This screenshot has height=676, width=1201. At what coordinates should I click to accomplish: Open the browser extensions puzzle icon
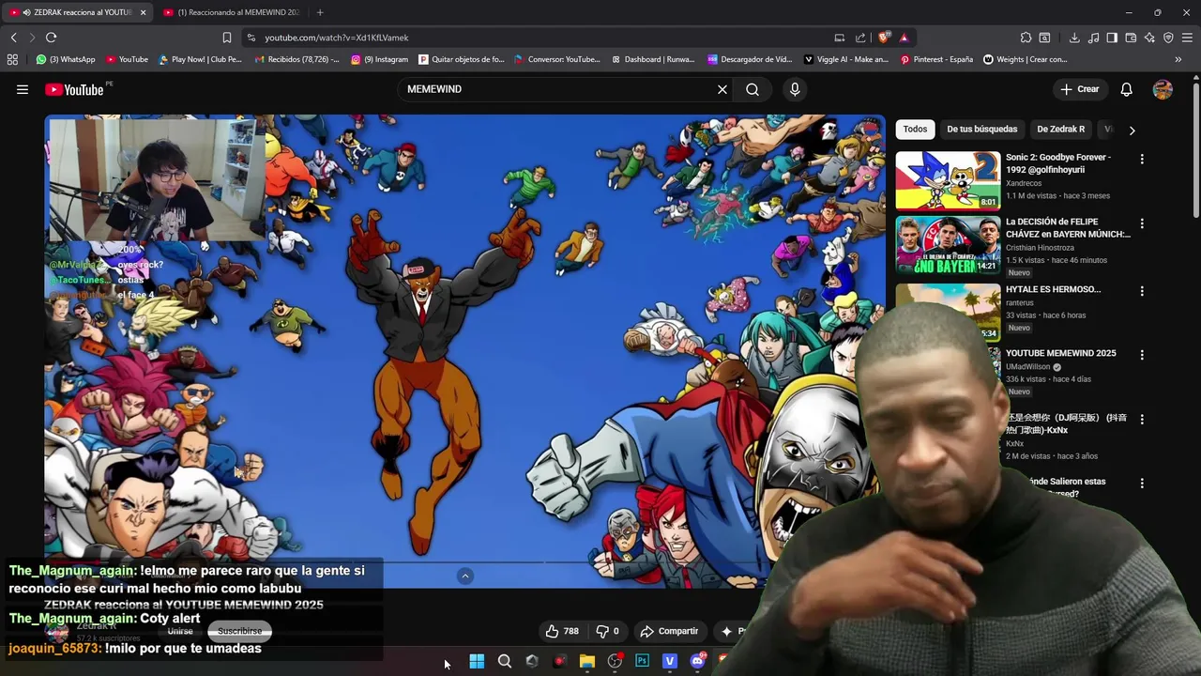point(1026,38)
